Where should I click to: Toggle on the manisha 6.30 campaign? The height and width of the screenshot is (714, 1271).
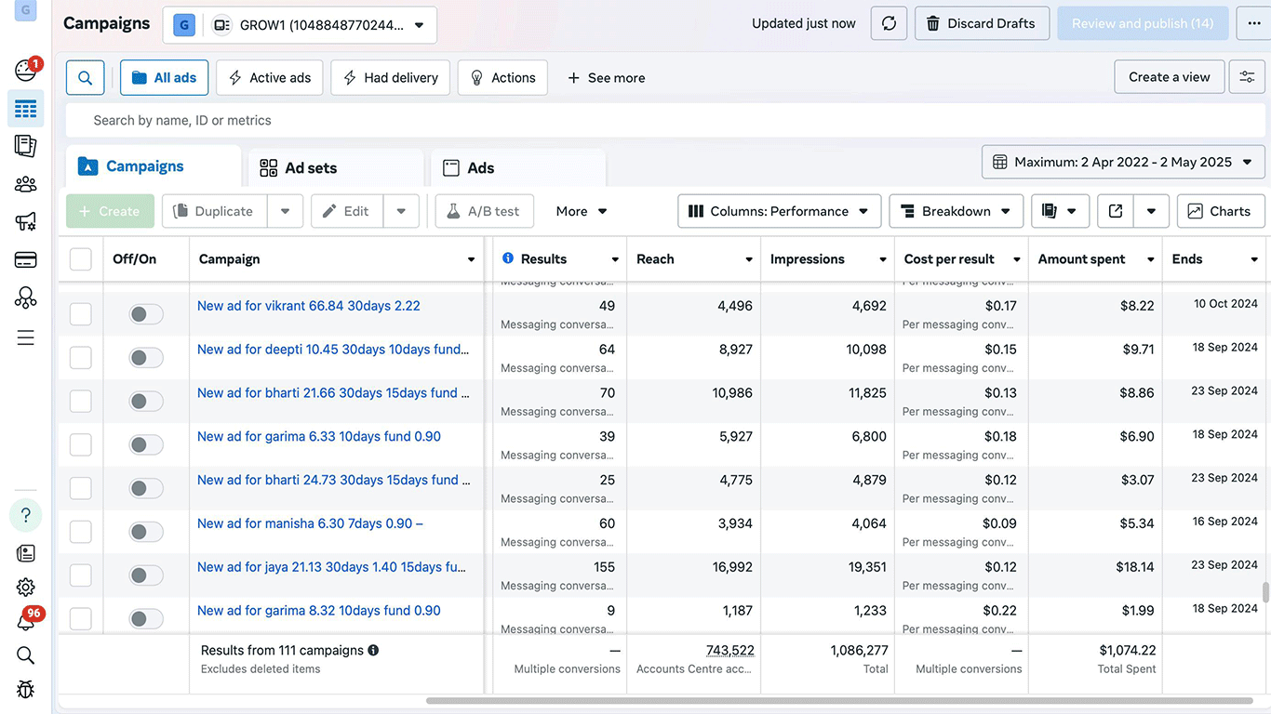click(146, 532)
